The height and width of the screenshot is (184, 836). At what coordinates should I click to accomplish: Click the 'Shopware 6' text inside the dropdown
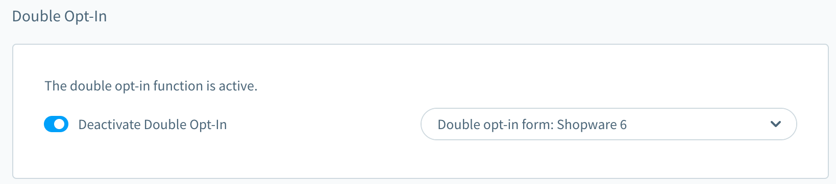pos(592,125)
